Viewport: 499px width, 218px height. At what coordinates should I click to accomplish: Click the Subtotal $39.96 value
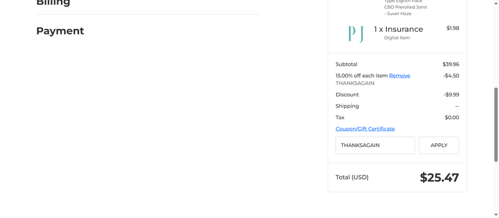click(451, 64)
